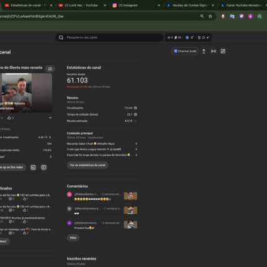This screenshot has width=267, height=267.
Task: Open the green chat extension icon
Action: click(260, 16)
